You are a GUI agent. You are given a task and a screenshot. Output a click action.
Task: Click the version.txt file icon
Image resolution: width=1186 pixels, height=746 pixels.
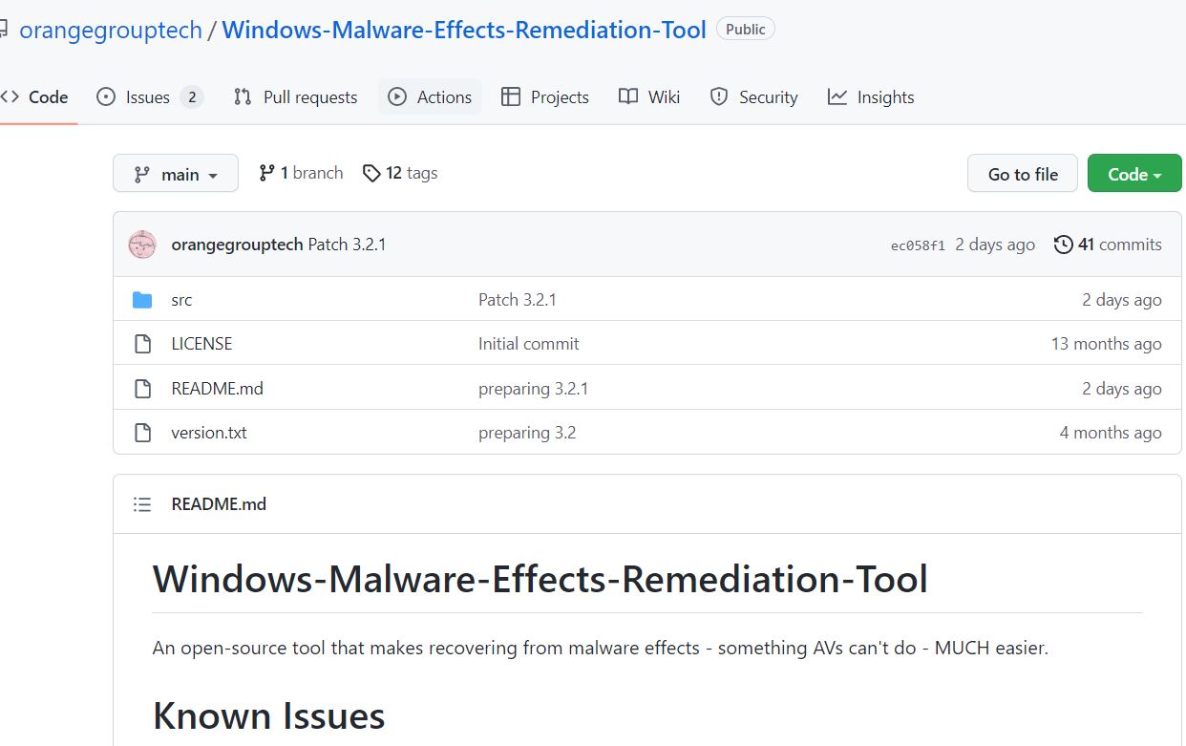click(x=142, y=433)
